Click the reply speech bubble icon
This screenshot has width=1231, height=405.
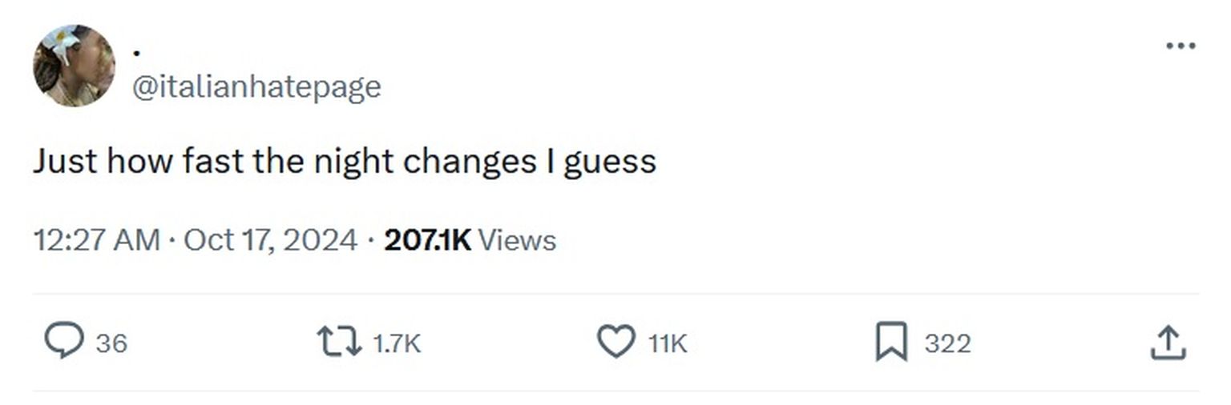pos(63,343)
